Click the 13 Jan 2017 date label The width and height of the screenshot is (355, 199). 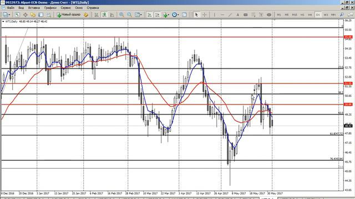(x=61, y=193)
